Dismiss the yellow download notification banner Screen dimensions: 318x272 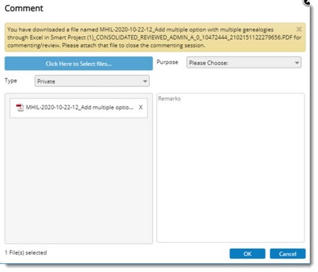[x=299, y=29]
